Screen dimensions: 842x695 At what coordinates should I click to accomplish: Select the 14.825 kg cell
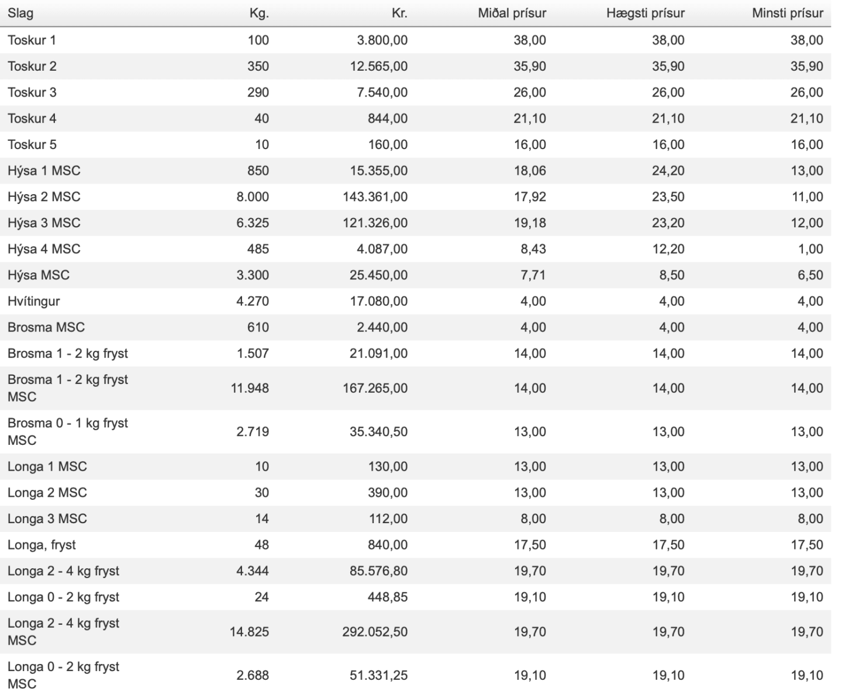(x=249, y=632)
